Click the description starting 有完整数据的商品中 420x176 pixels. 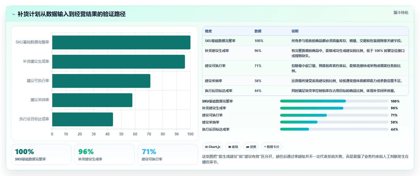pyautogui.click(x=348, y=53)
